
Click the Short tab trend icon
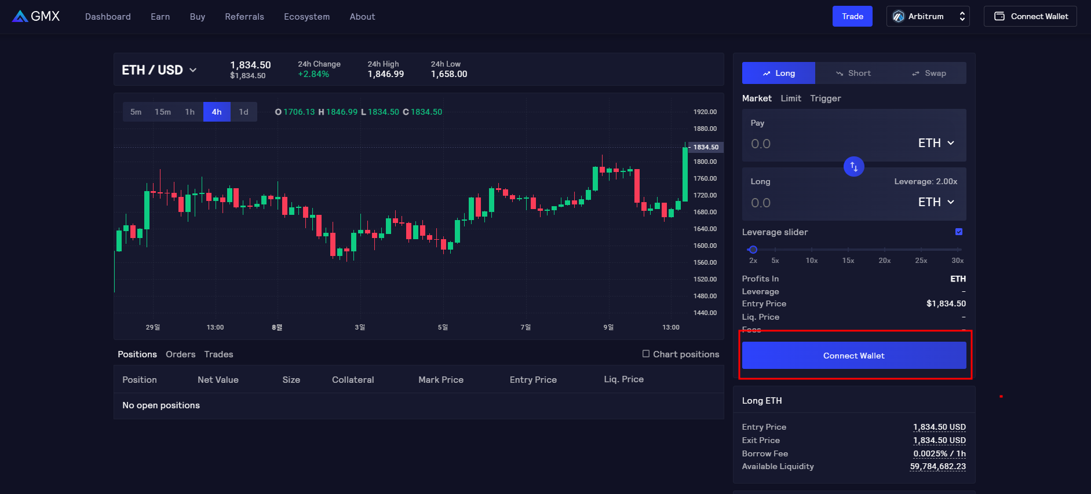pyautogui.click(x=840, y=74)
